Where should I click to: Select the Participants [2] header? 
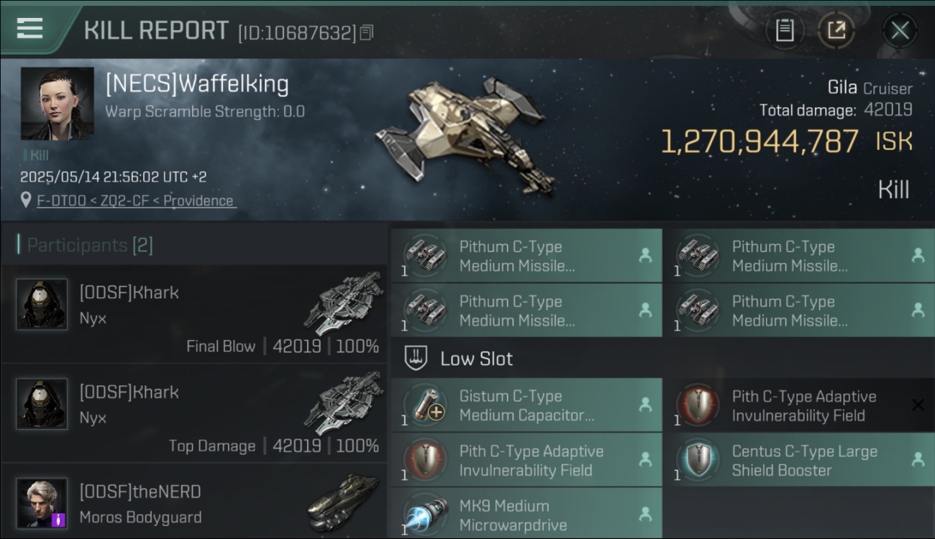[x=86, y=245]
